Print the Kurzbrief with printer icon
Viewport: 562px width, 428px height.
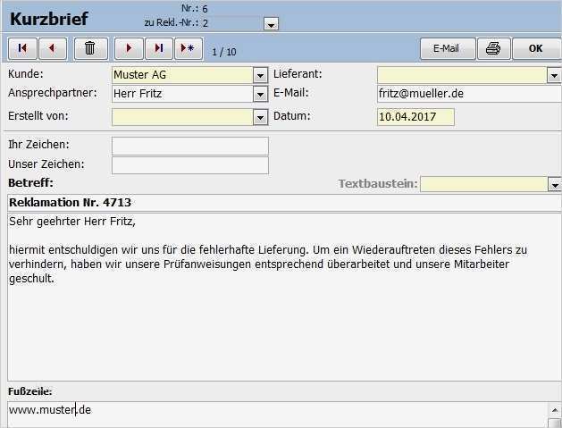pos(493,48)
